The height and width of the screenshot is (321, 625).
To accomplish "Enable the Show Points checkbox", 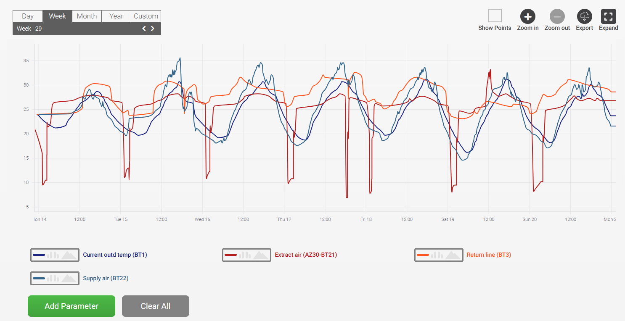I will tap(495, 16).
